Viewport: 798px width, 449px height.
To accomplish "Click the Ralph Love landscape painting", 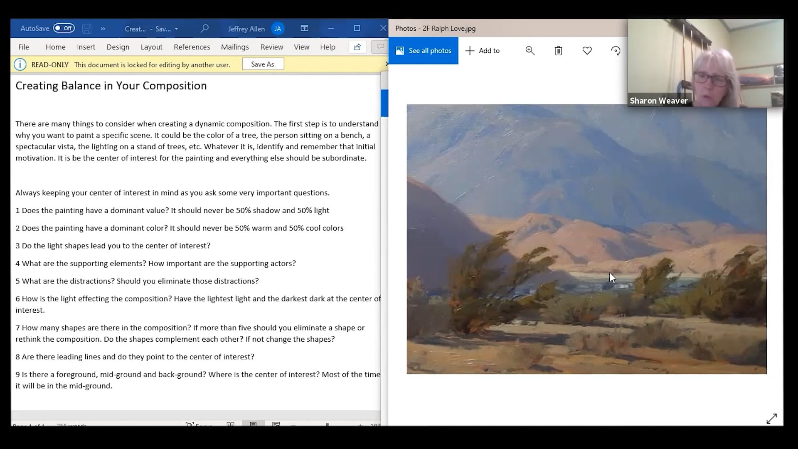I will coord(586,239).
